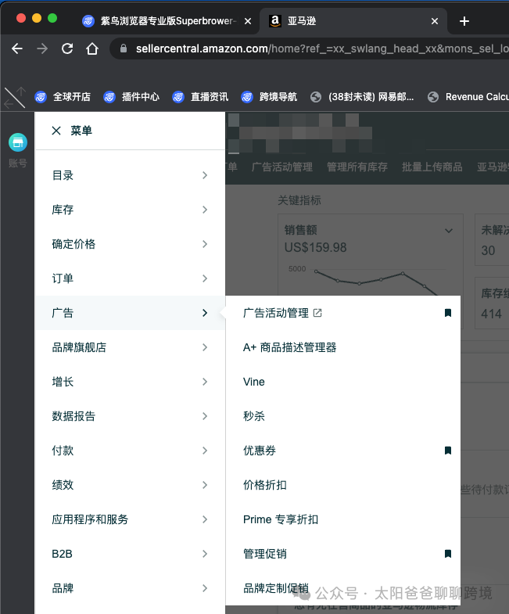Click 广告活动管理 in top navigation bar
The width and height of the screenshot is (509, 614).
point(282,167)
